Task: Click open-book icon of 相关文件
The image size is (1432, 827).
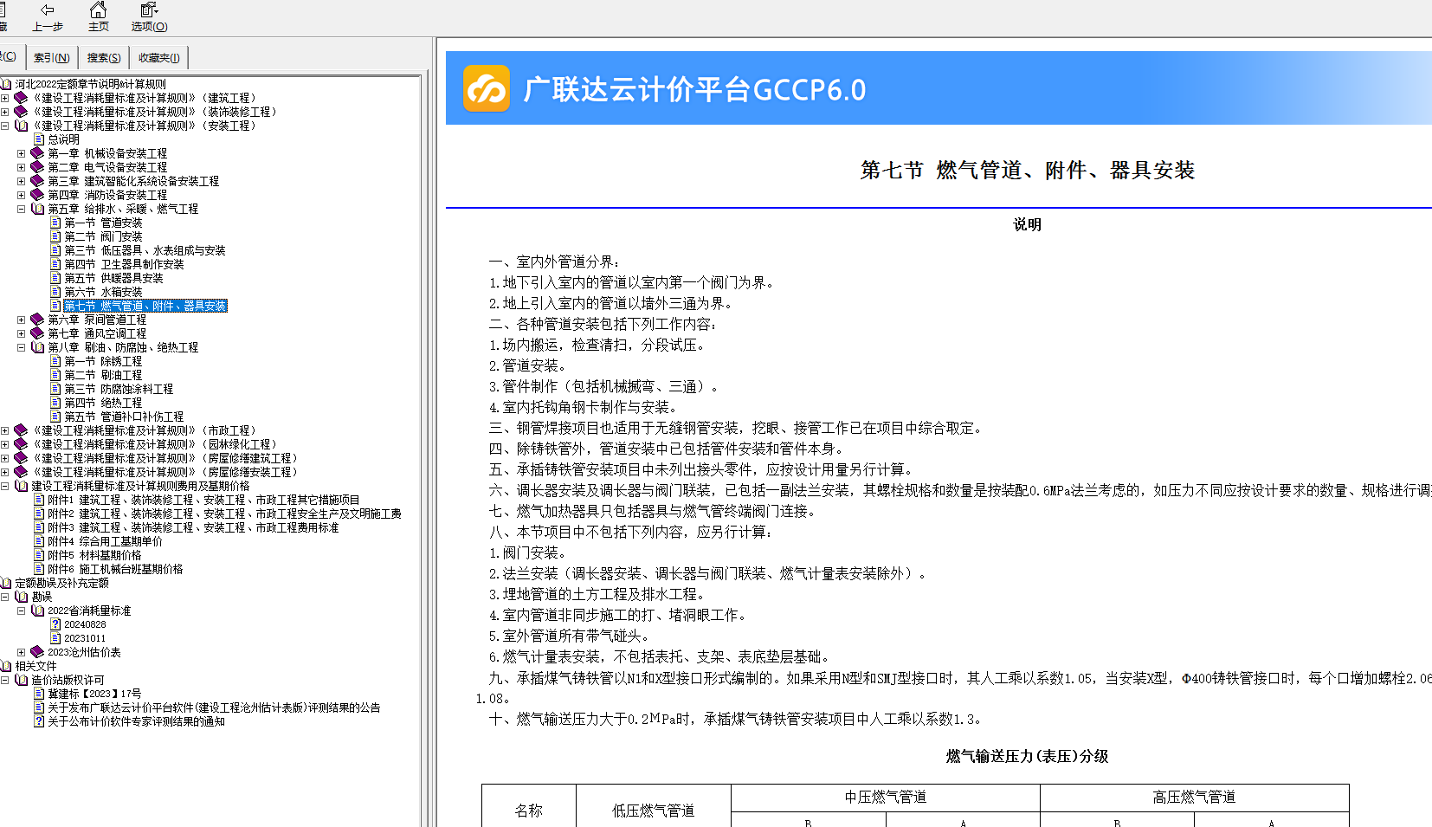Action: point(5,666)
